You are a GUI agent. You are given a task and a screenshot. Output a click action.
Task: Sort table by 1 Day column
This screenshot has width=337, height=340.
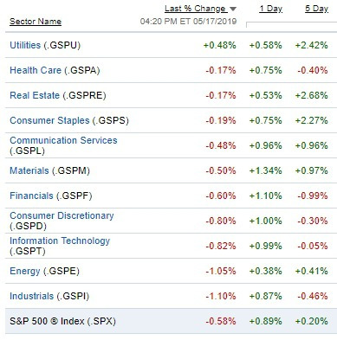coord(270,9)
